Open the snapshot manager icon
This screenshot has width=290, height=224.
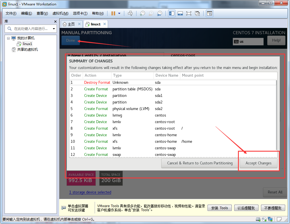coord(159,13)
